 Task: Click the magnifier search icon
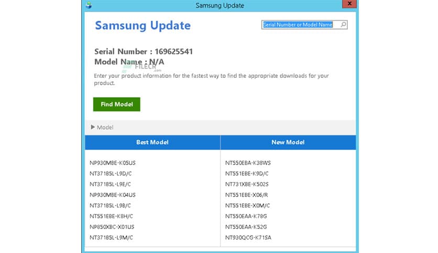343,25
